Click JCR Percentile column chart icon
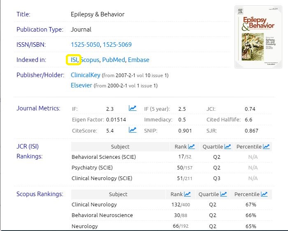This screenshot has width=288, height=231. click(266, 146)
